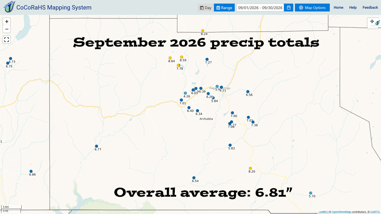
Task: Select the 6.26 station marker
Action: pos(208,93)
